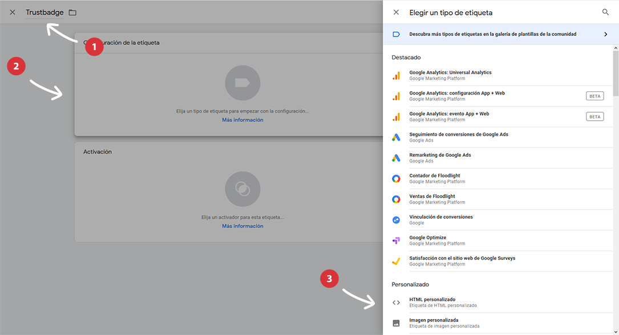Viewport: 619px width, 335px height.
Task: Click the Google Surveys checkmark icon
Action: pyautogui.click(x=396, y=261)
